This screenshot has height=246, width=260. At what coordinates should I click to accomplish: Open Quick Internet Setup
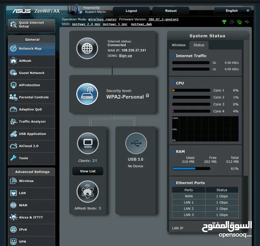pos(31,25)
